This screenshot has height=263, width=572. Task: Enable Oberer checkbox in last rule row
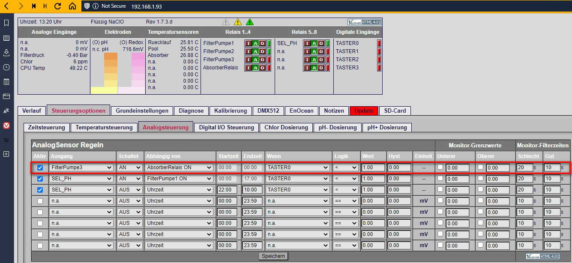pyautogui.click(x=481, y=245)
